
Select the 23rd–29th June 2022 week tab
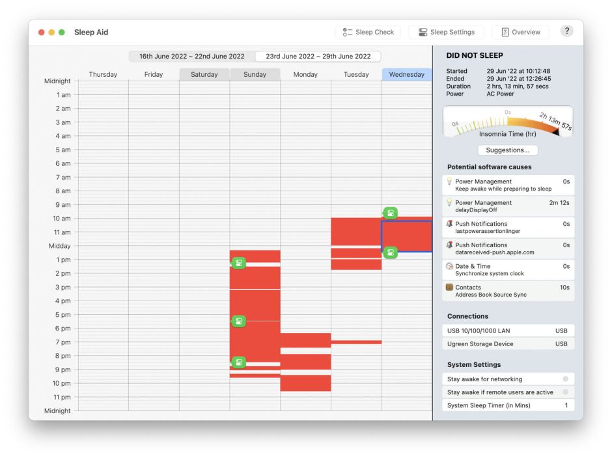pos(318,57)
